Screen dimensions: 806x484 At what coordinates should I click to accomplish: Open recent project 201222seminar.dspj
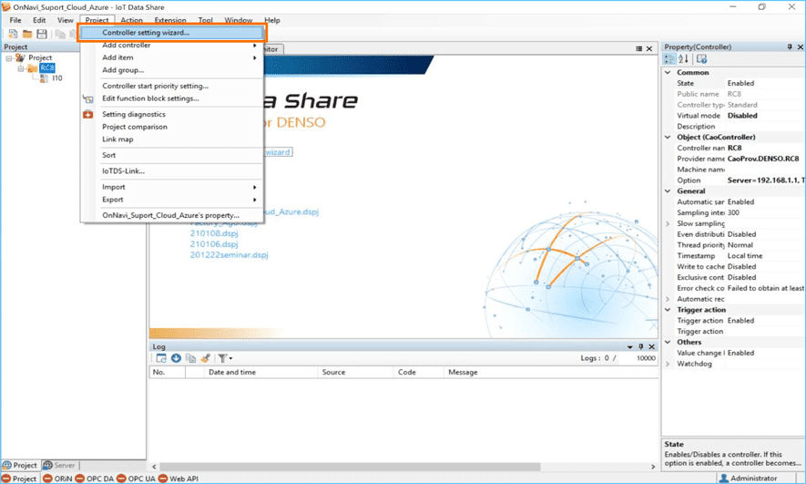pos(229,255)
